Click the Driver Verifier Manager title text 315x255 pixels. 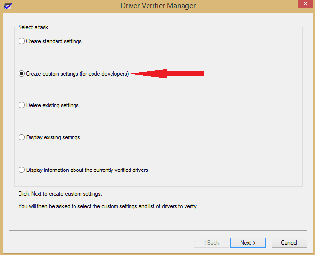pos(158,6)
